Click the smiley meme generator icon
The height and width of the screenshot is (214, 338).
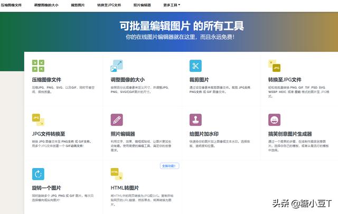point(274,119)
